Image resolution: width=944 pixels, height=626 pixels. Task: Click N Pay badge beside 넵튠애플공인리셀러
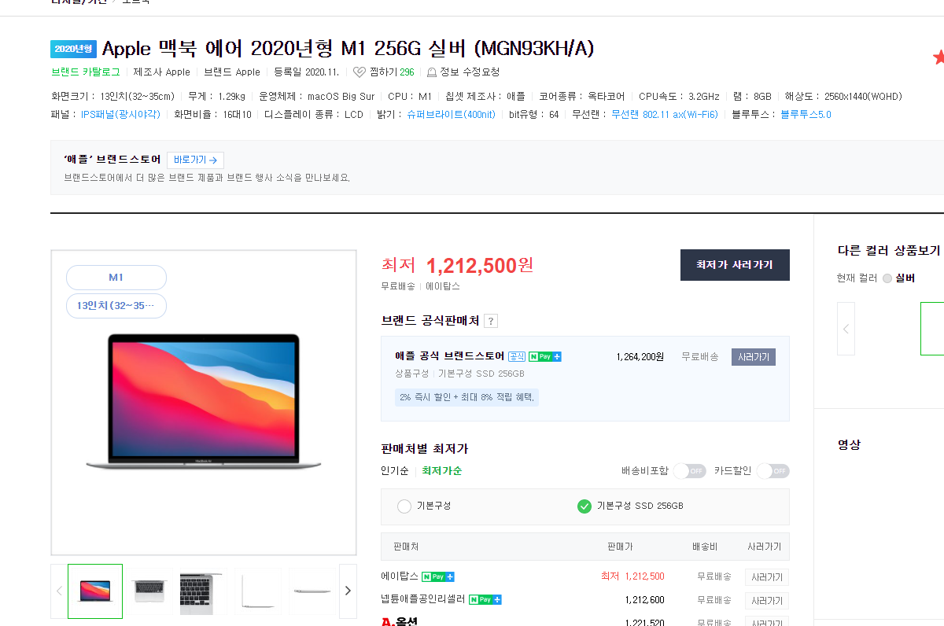click(x=485, y=599)
